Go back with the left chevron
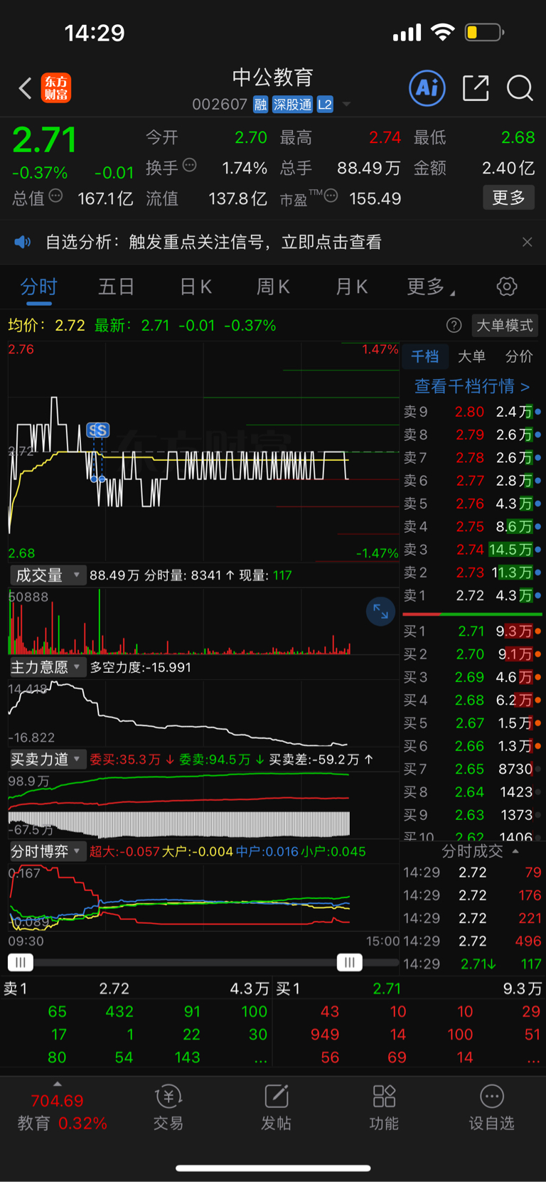The width and height of the screenshot is (546, 1182). (25, 88)
